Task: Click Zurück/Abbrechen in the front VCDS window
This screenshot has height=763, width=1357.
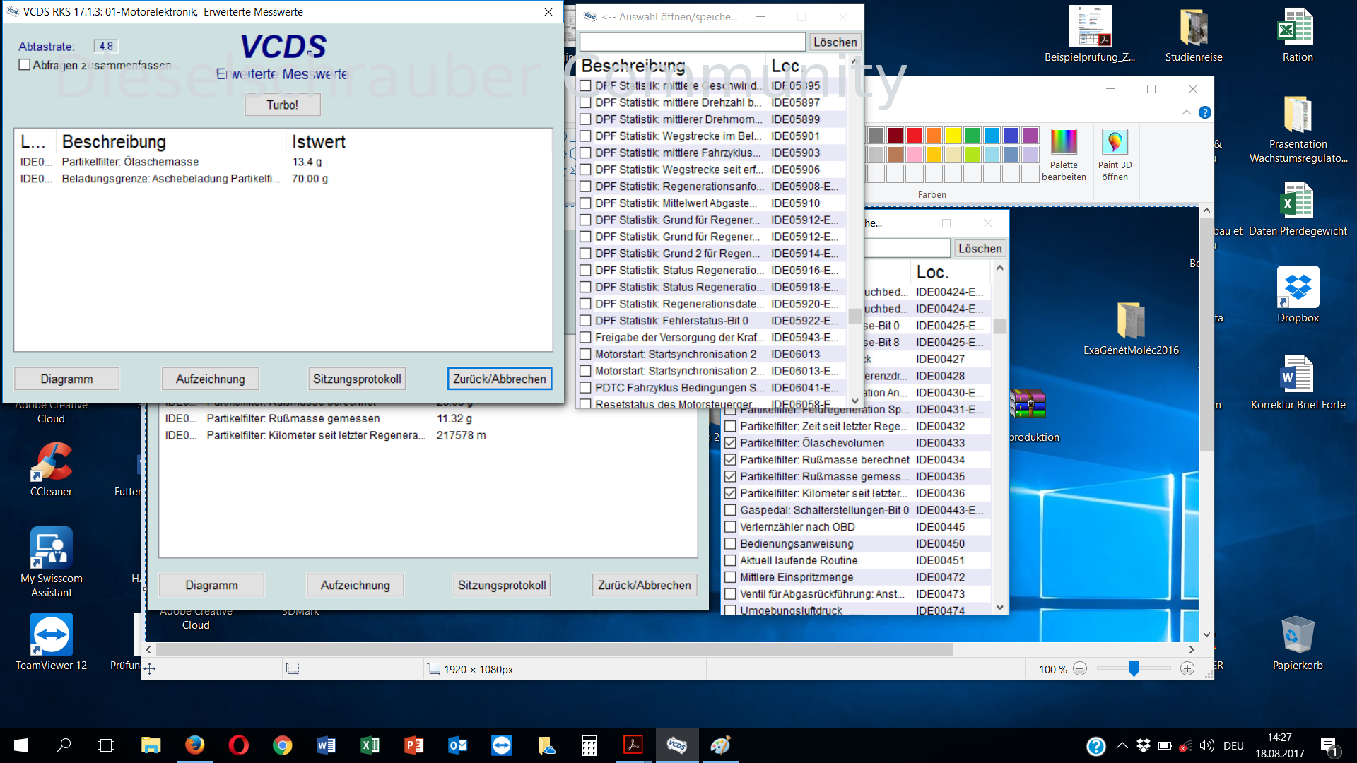Action: (x=500, y=379)
